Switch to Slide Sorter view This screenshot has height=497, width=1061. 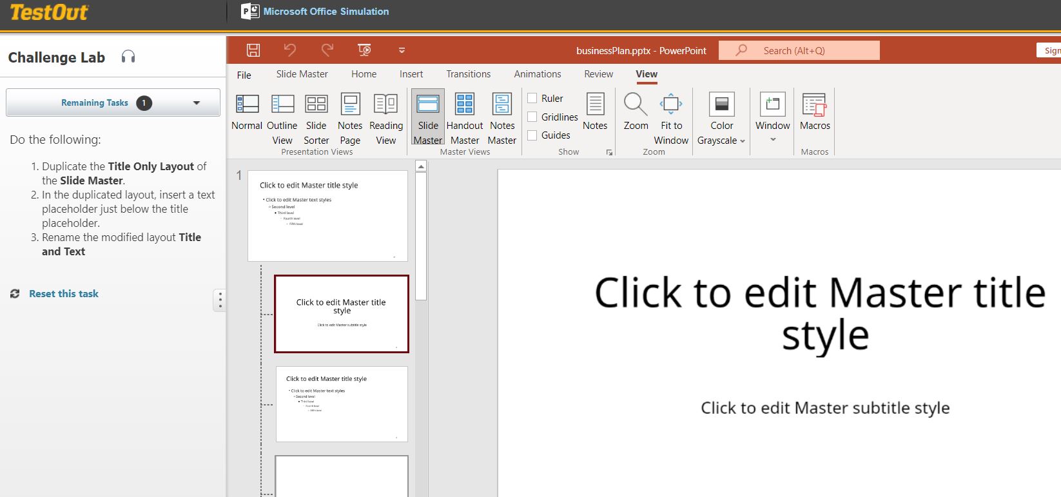[x=316, y=118]
